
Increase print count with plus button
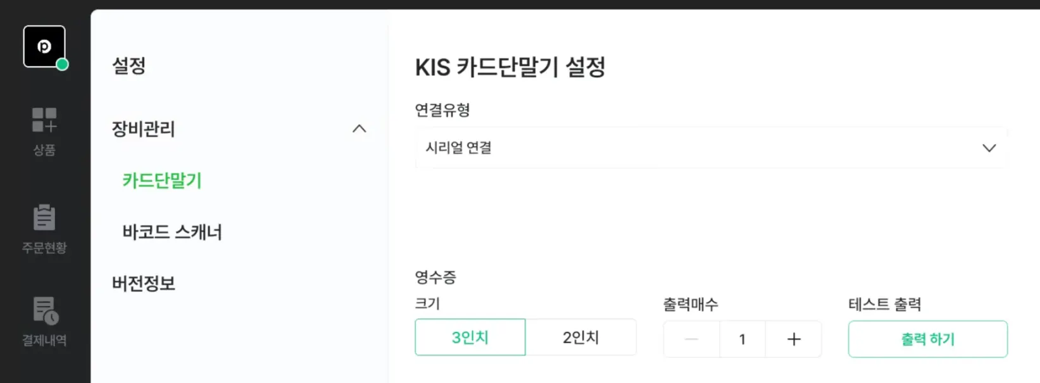coord(794,339)
